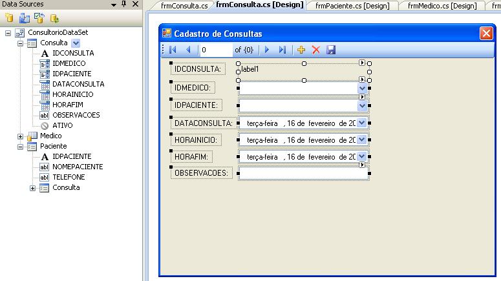Click the combo icon beside IDMEDICO field
The image size is (501, 281).
(45, 64)
